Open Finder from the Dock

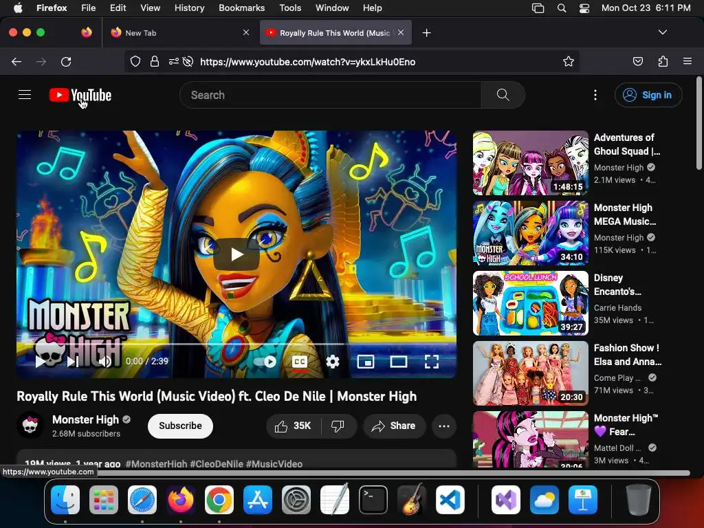point(65,500)
